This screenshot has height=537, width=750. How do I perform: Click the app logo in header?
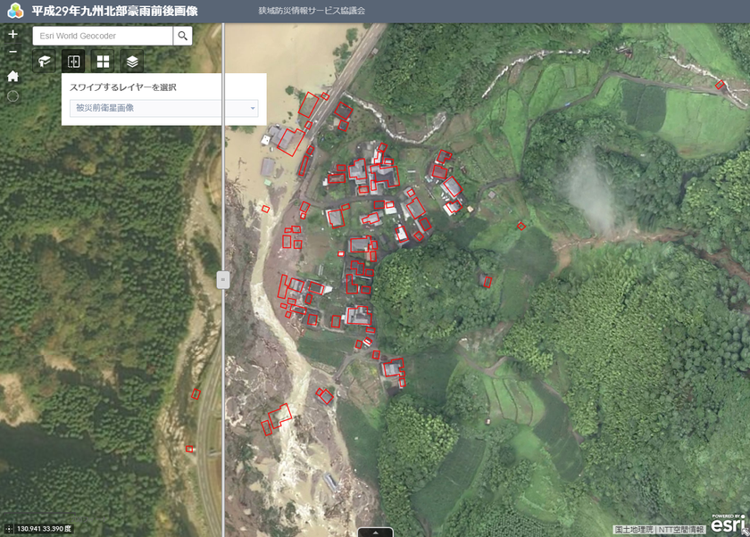click(x=16, y=11)
